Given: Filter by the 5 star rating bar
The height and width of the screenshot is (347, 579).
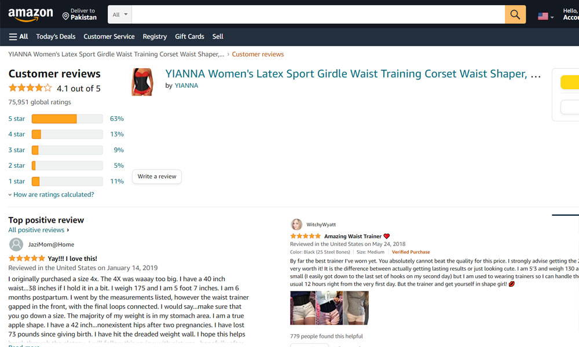Looking at the screenshot, I should click(x=67, y=119).
